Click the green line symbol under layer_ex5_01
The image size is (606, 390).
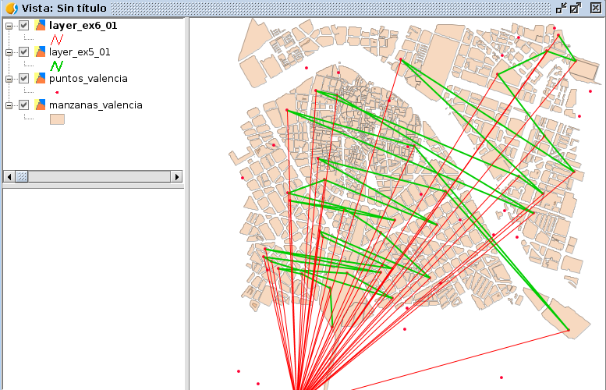pyautogui.click(x=56, y=66)
